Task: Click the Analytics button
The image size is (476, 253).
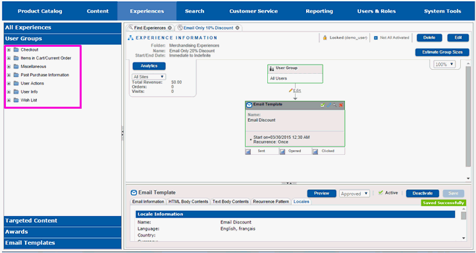Action: pyautogui.click(x=149, y=66)
